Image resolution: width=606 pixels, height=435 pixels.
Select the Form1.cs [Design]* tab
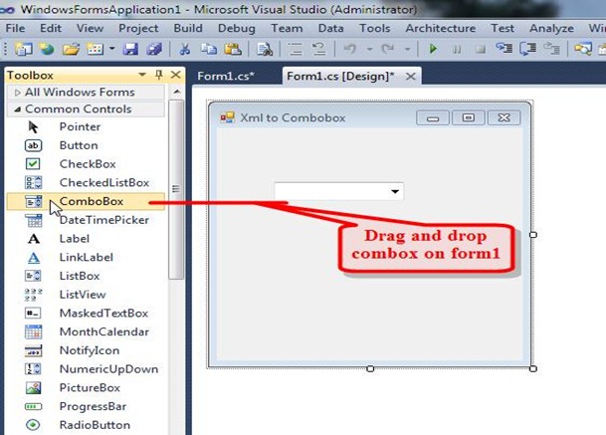click(340, 76)
